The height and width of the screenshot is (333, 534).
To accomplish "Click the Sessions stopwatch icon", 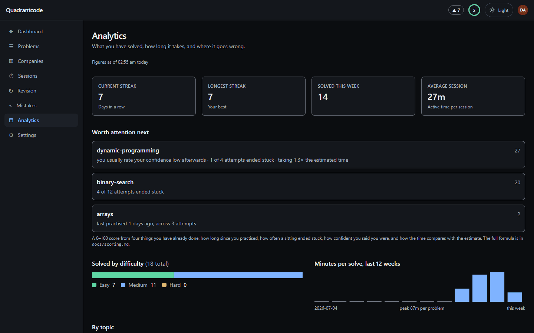I will [11, 76].
